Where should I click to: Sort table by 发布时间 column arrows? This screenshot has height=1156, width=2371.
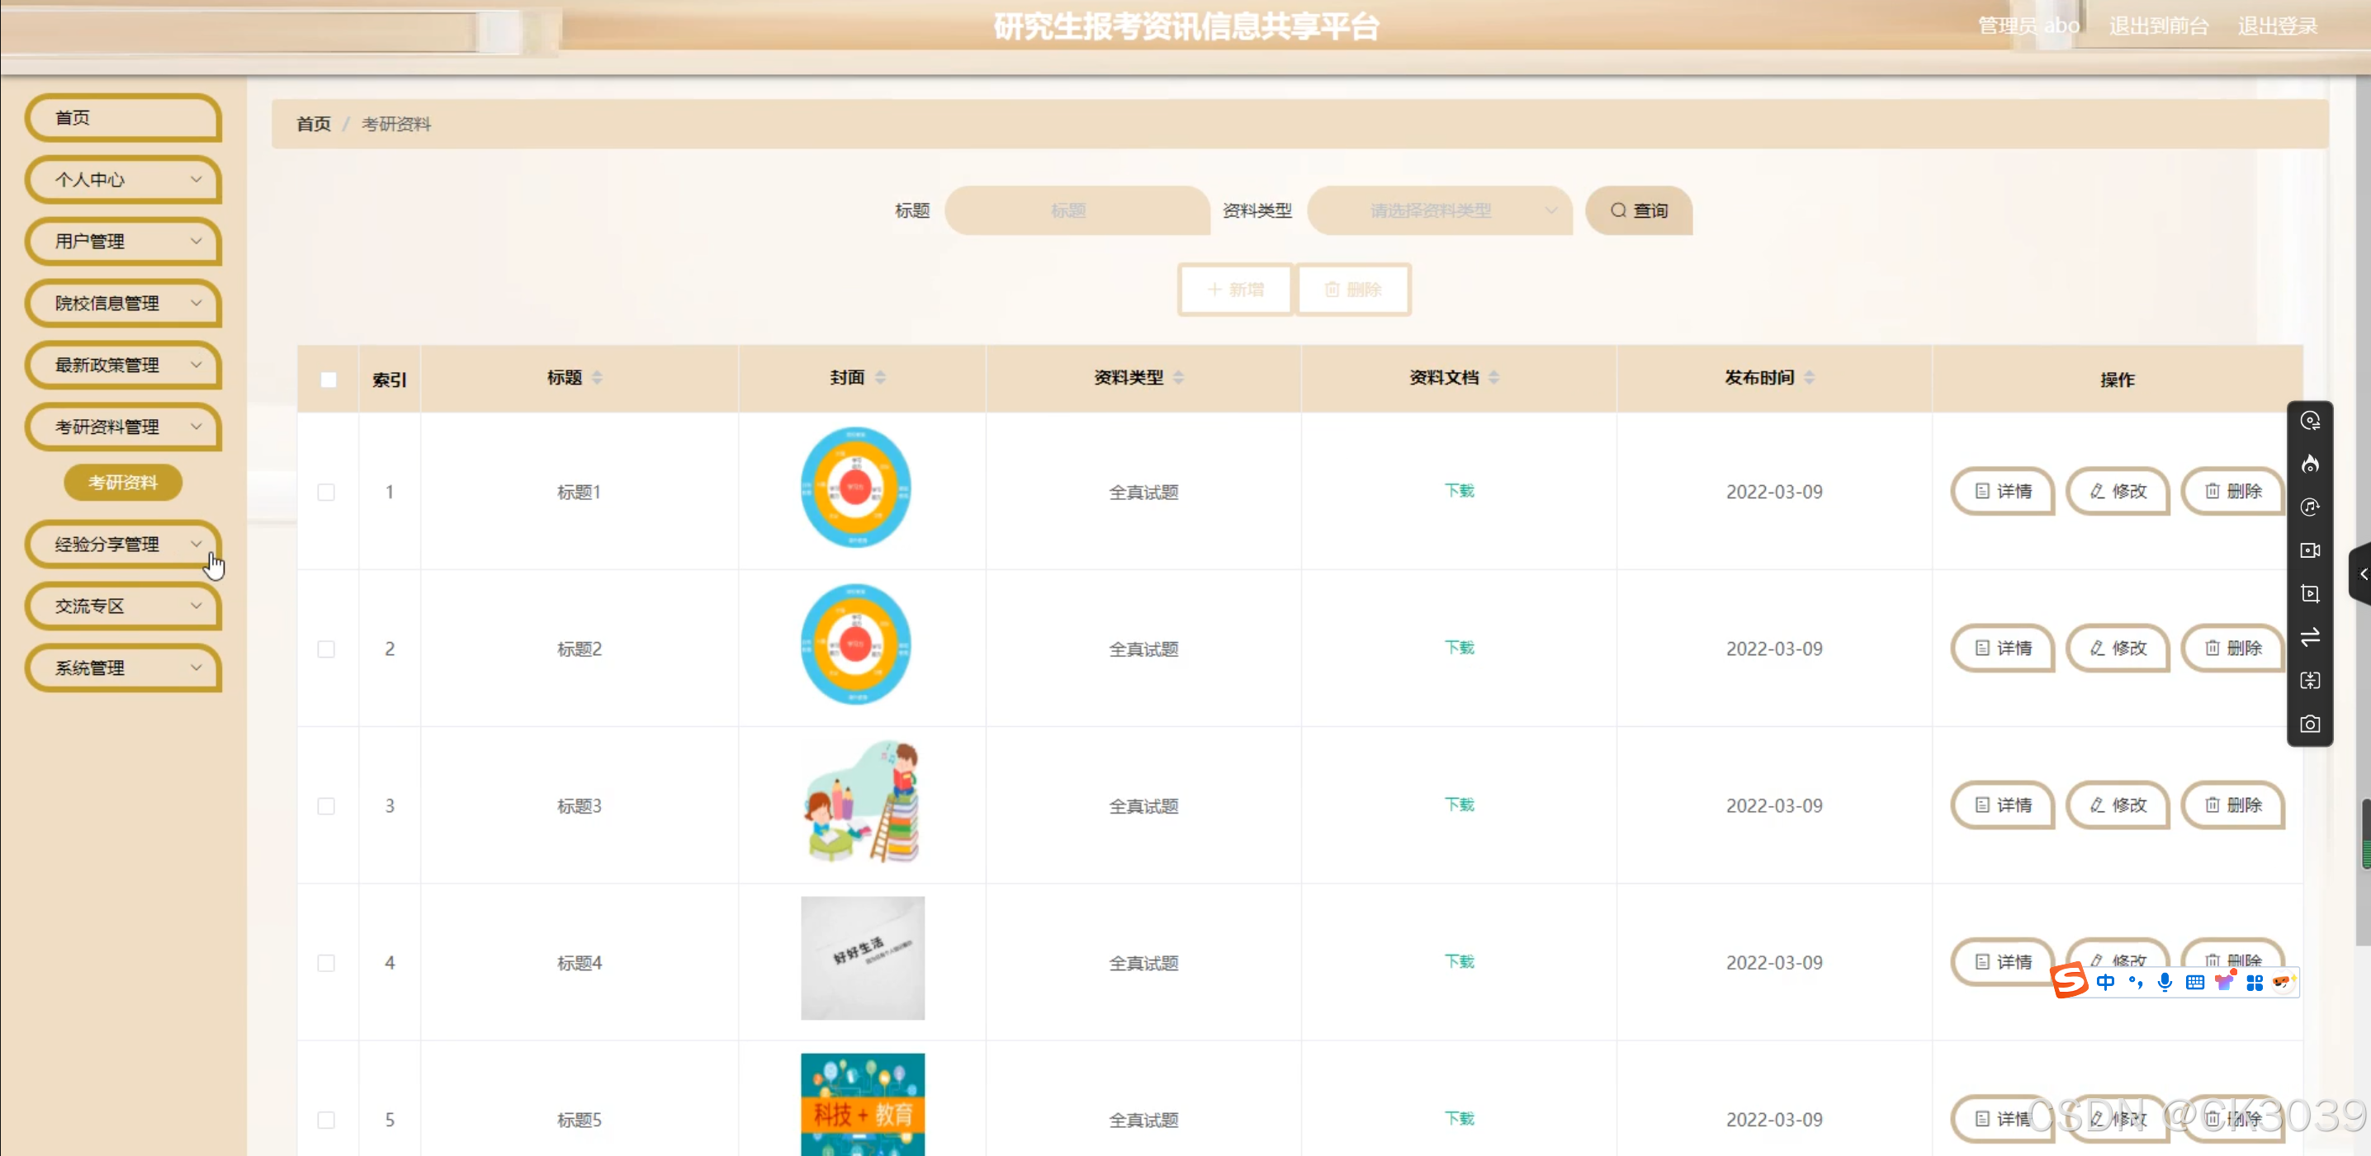pos(1809,377)
